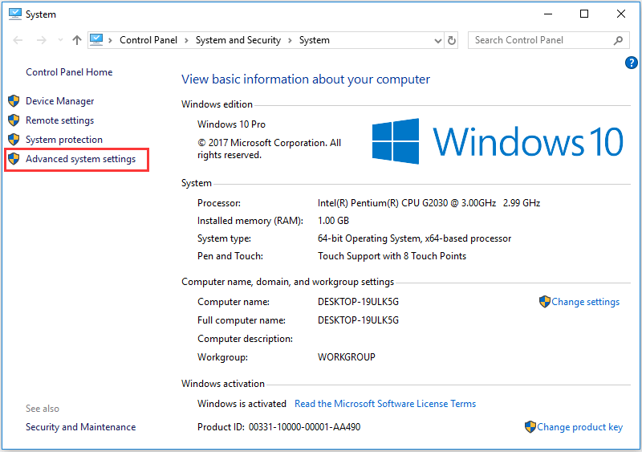Viewport: 642px width, 452px height.
Task: Click the Refresh icon next to address bar
Action: (452, 40)
